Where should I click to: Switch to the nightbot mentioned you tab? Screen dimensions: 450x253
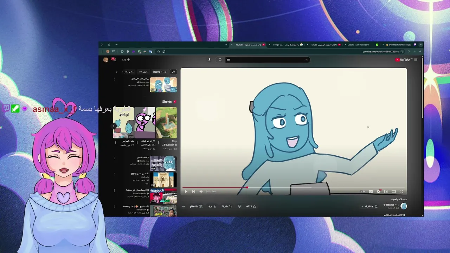coord(400,45)
